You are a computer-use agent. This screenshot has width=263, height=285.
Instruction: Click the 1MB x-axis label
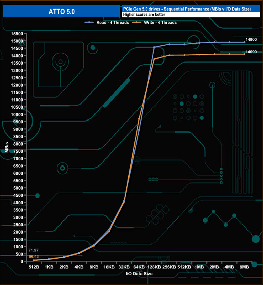pos(199,268)
